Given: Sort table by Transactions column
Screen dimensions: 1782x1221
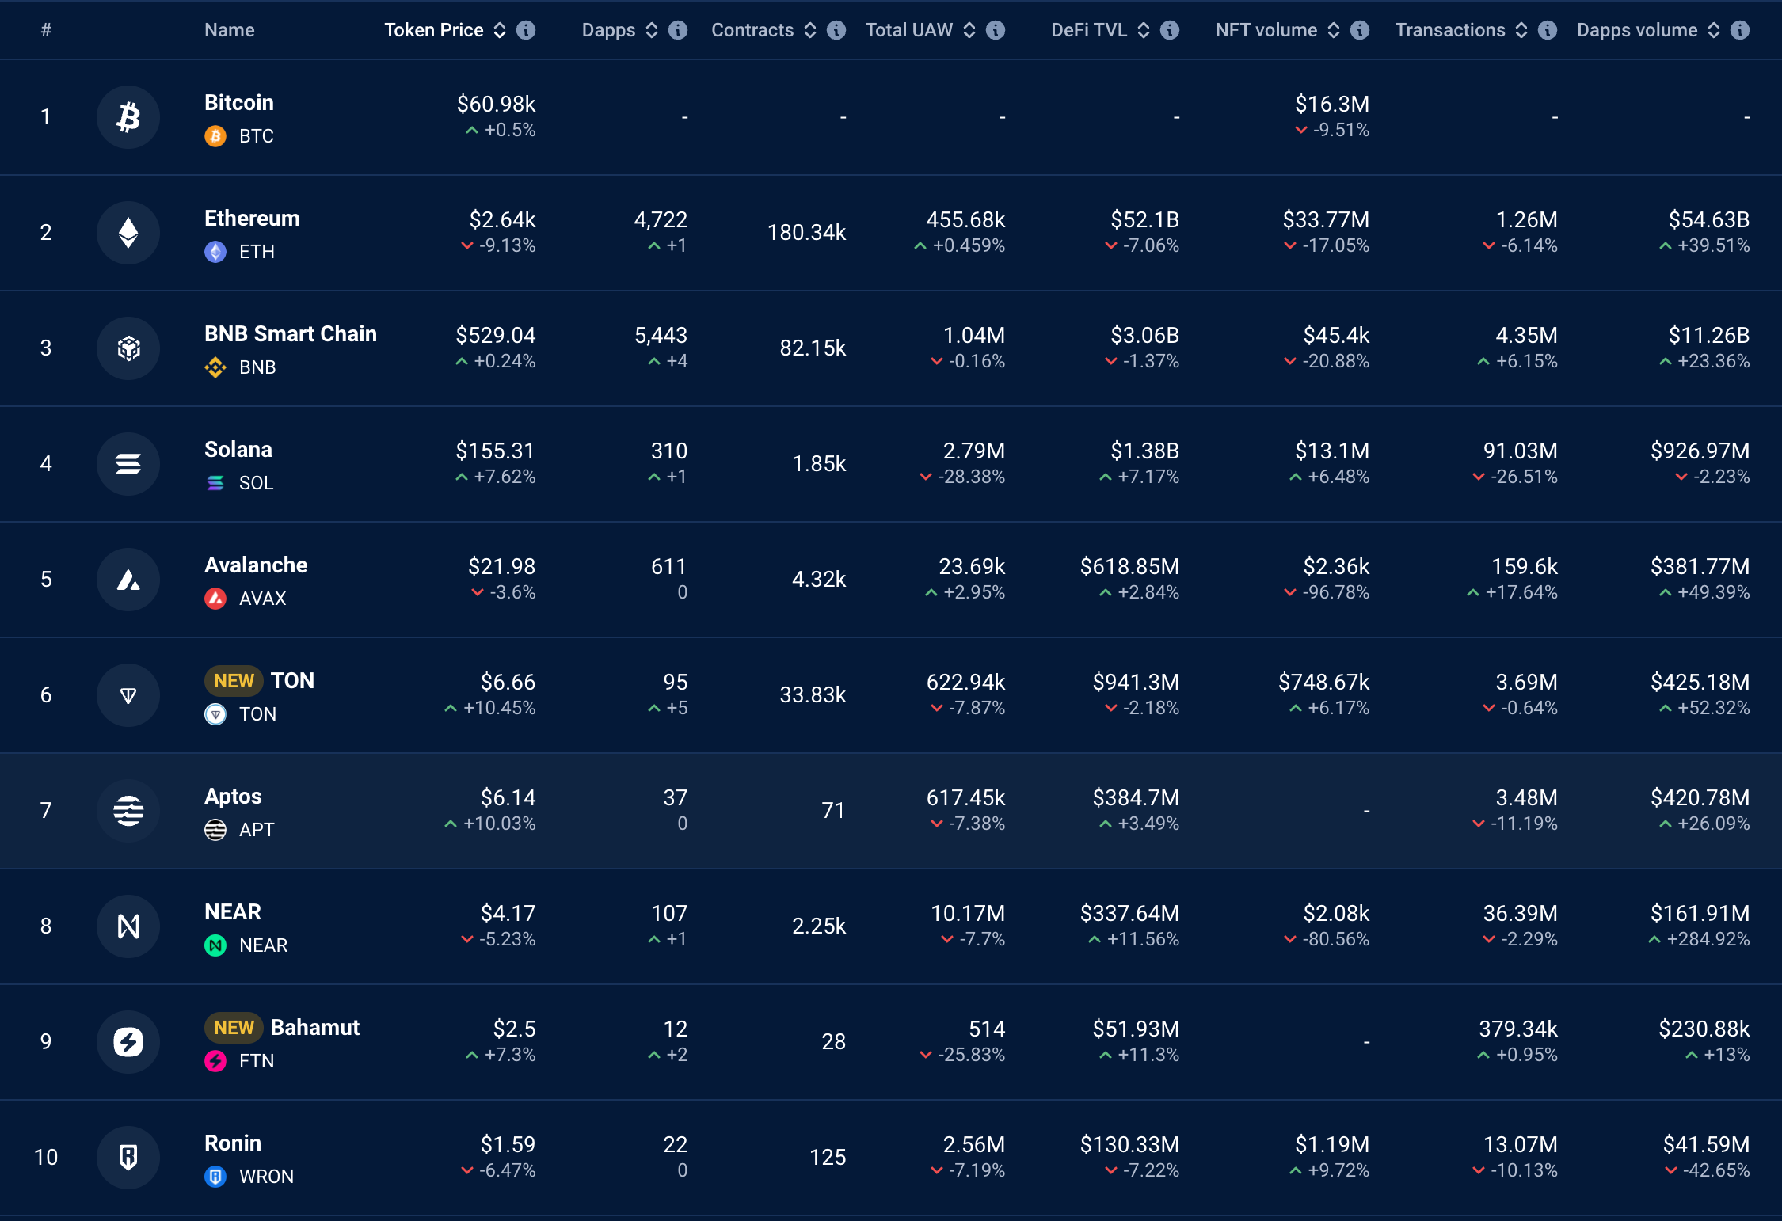Looking at the screenshot, I should pos(1521,30).
